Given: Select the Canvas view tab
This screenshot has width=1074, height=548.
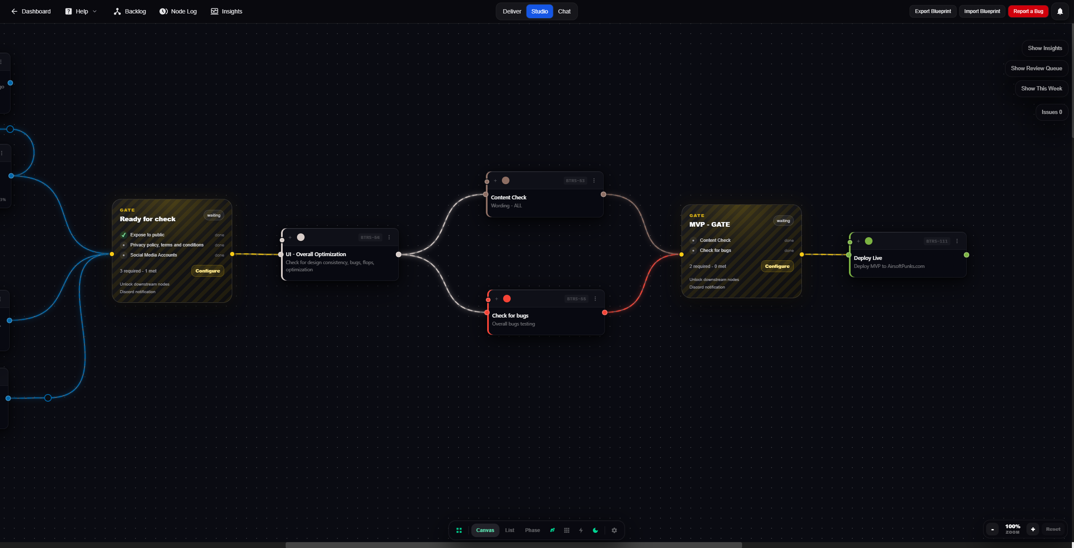Looking at the screenshot, I should (485, 530).
